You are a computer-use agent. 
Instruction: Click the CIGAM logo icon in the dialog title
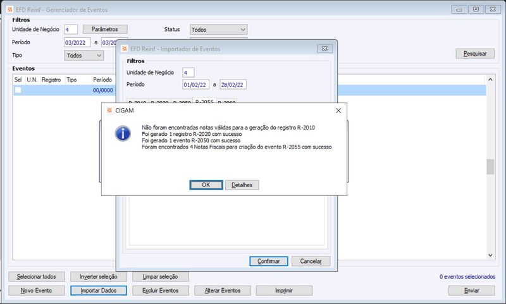tap(109, 111)
